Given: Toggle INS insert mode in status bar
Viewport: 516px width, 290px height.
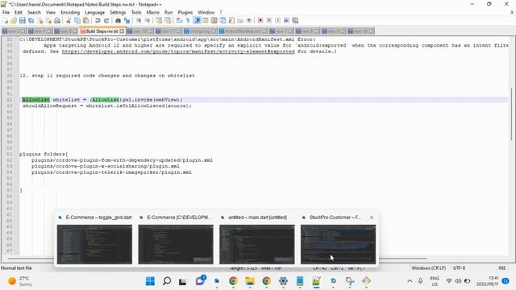Looking at the screenshot, I should pyautogui.click(x=501, y=268).
